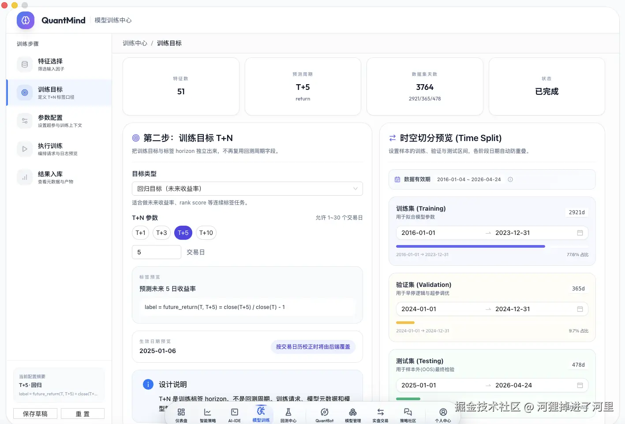Select the T+1 horizon option
The height and width of the screenshot is (424, 625).
[x=140, y=233]
